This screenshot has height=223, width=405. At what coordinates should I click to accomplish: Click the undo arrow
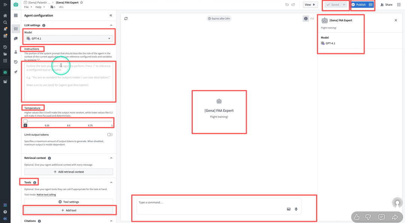(x=287, y=4)
